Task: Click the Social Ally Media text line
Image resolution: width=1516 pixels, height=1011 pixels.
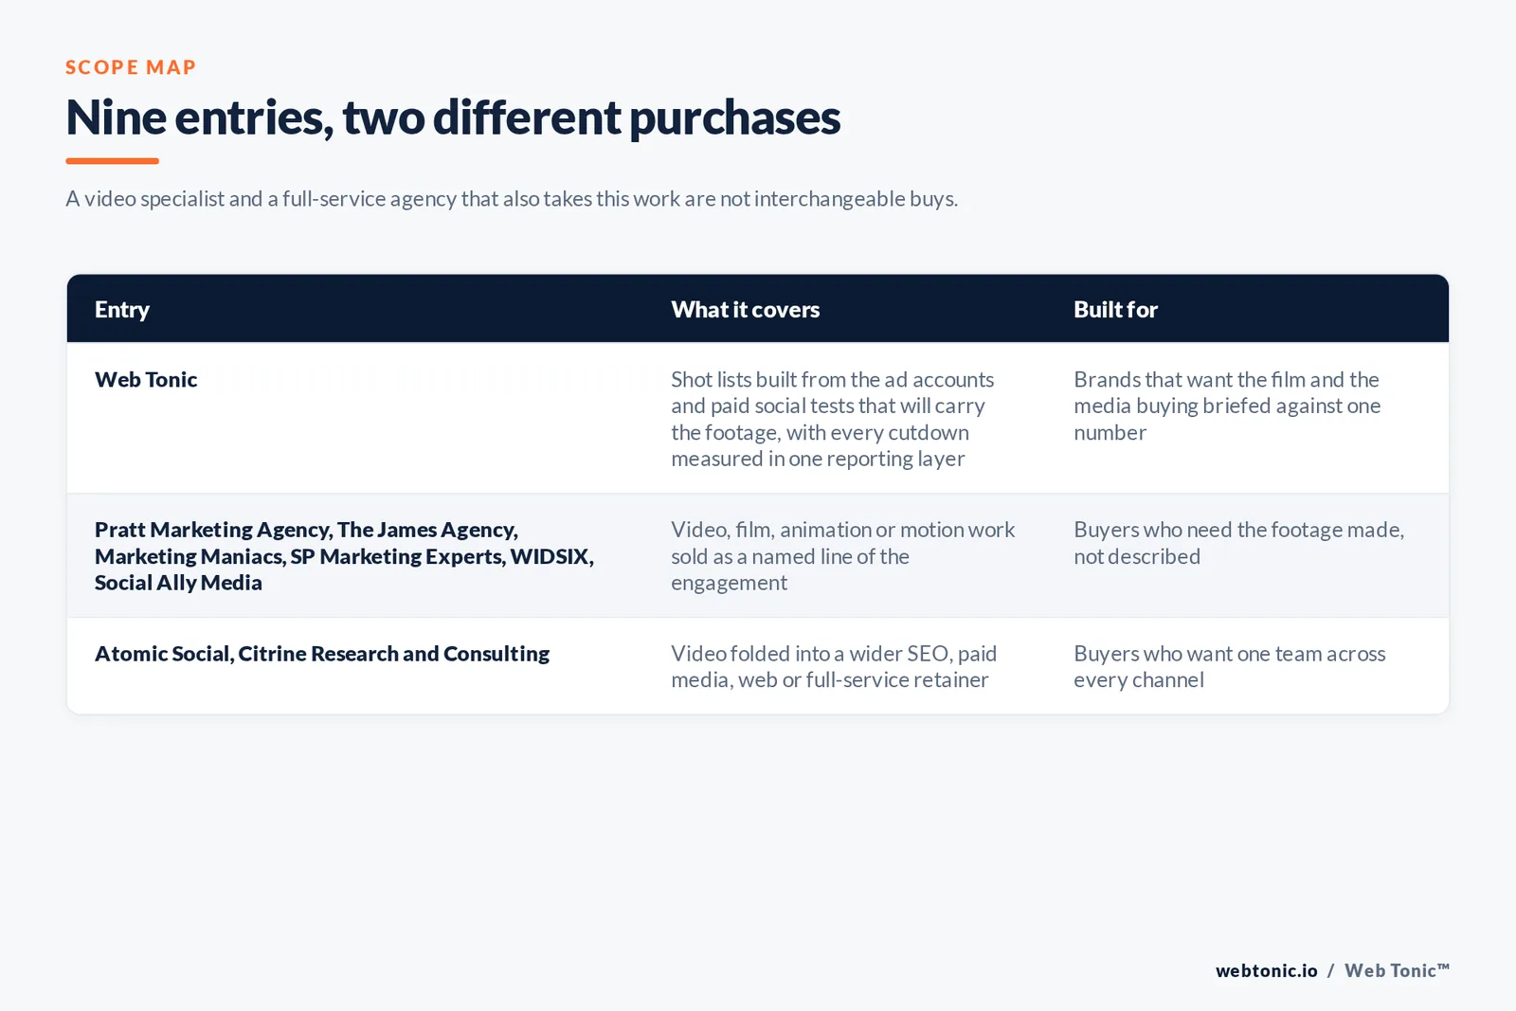Action: coord(178,583)
